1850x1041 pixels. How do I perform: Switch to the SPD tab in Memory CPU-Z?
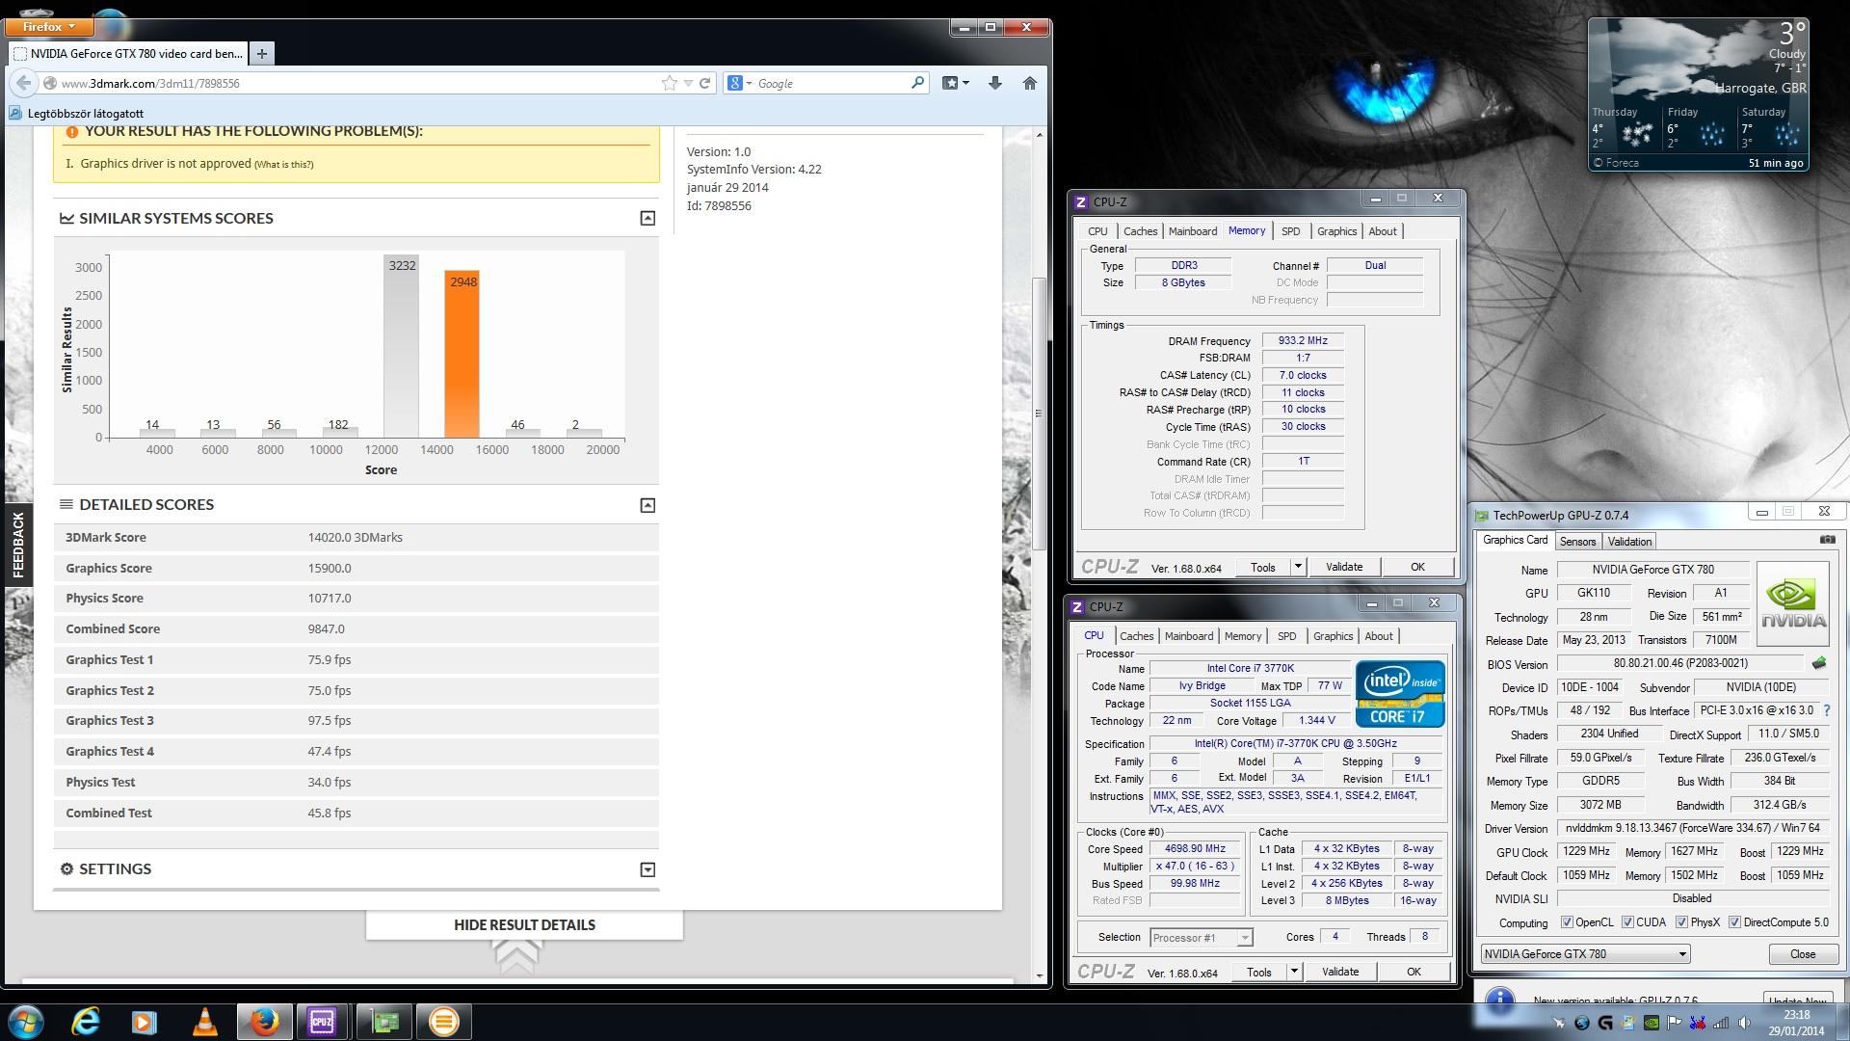[1290, 231]
